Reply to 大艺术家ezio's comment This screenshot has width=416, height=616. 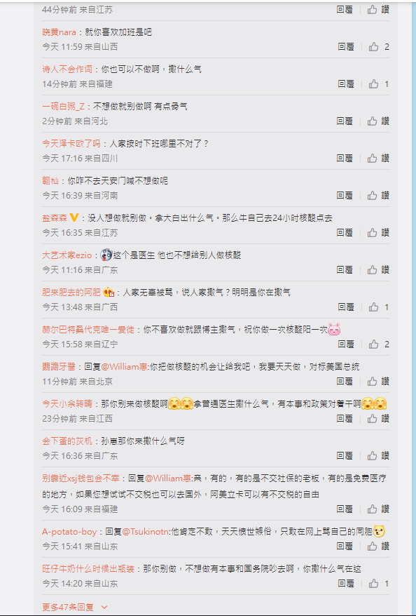[345, 270]
